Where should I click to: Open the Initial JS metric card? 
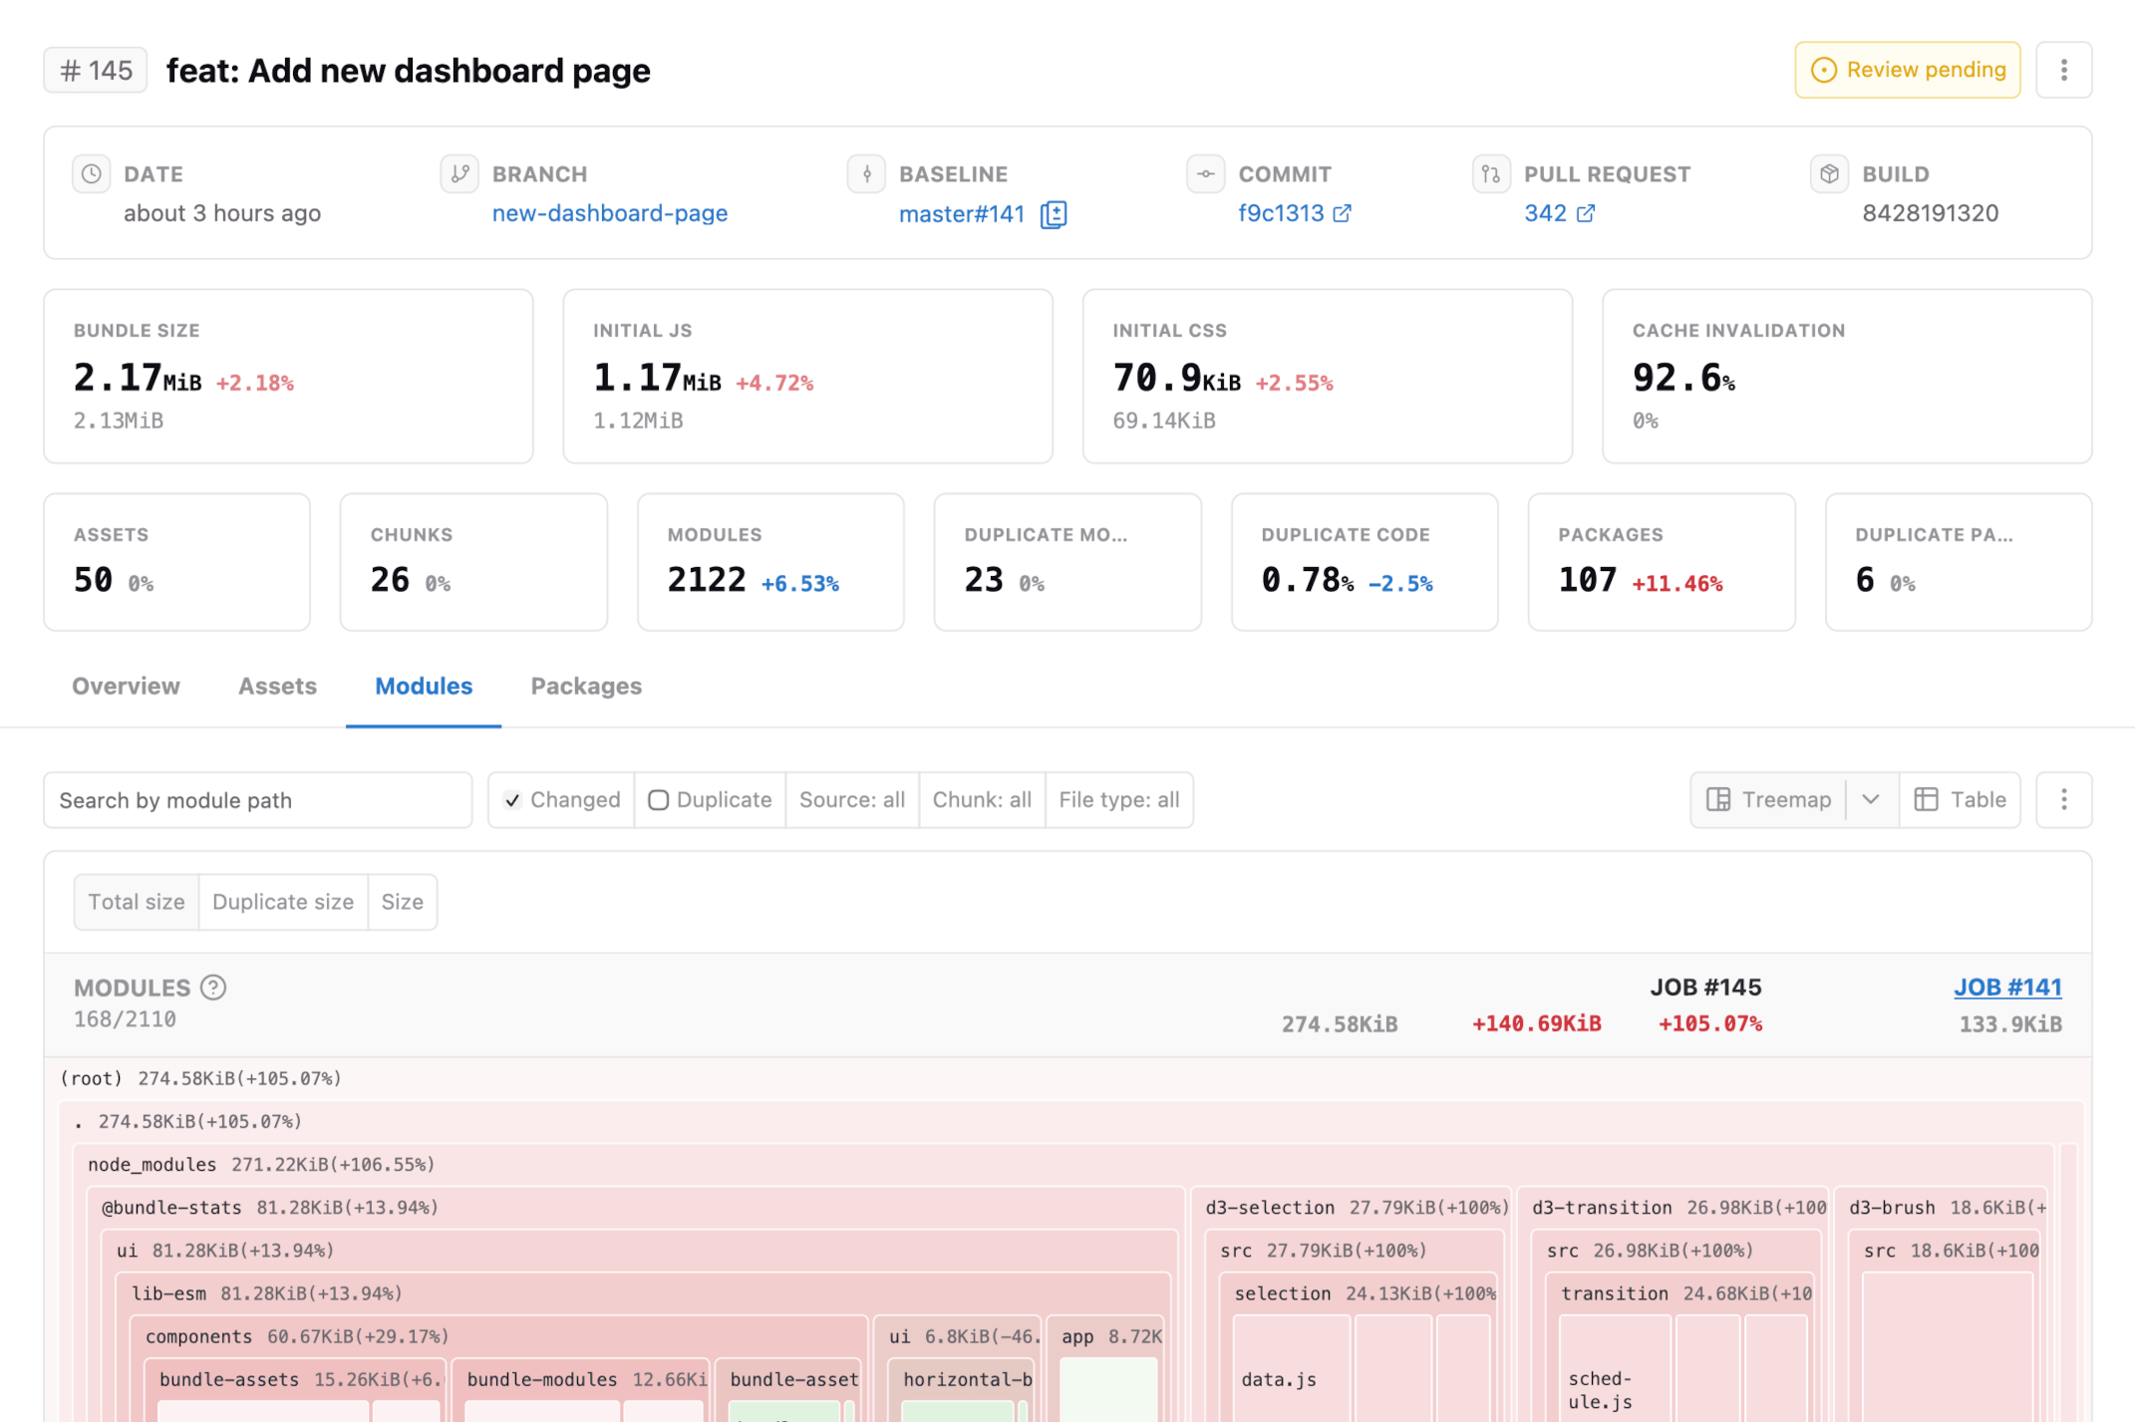pos(807,377)
